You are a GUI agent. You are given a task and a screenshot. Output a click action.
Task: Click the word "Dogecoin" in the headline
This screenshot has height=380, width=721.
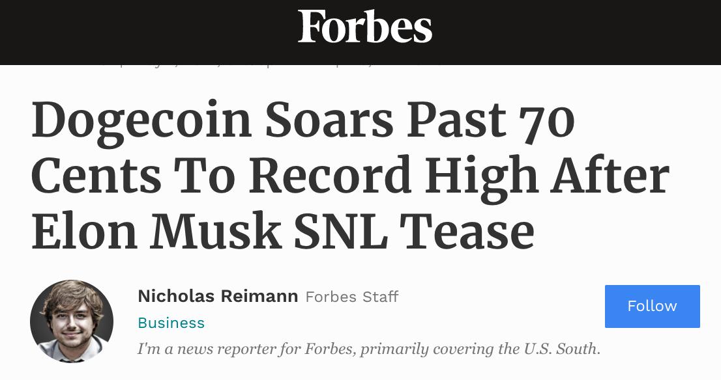(x=141, y=120)
